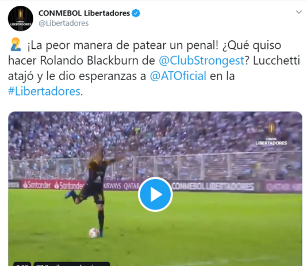Open the #Libertadores hashtag
Viewport: 307px width, 266px height.
click(x=44, y=92)
